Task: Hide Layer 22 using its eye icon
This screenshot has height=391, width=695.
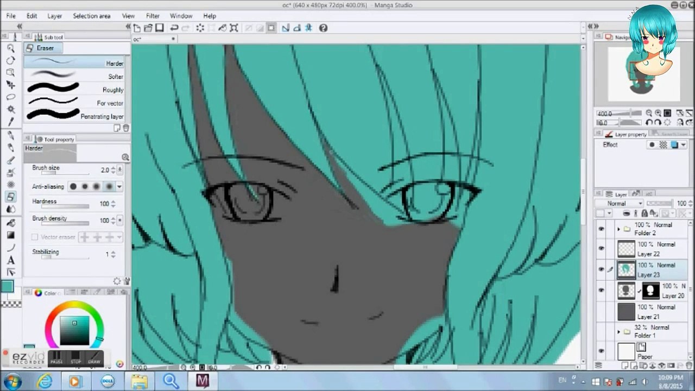Action: click(601, 249)
